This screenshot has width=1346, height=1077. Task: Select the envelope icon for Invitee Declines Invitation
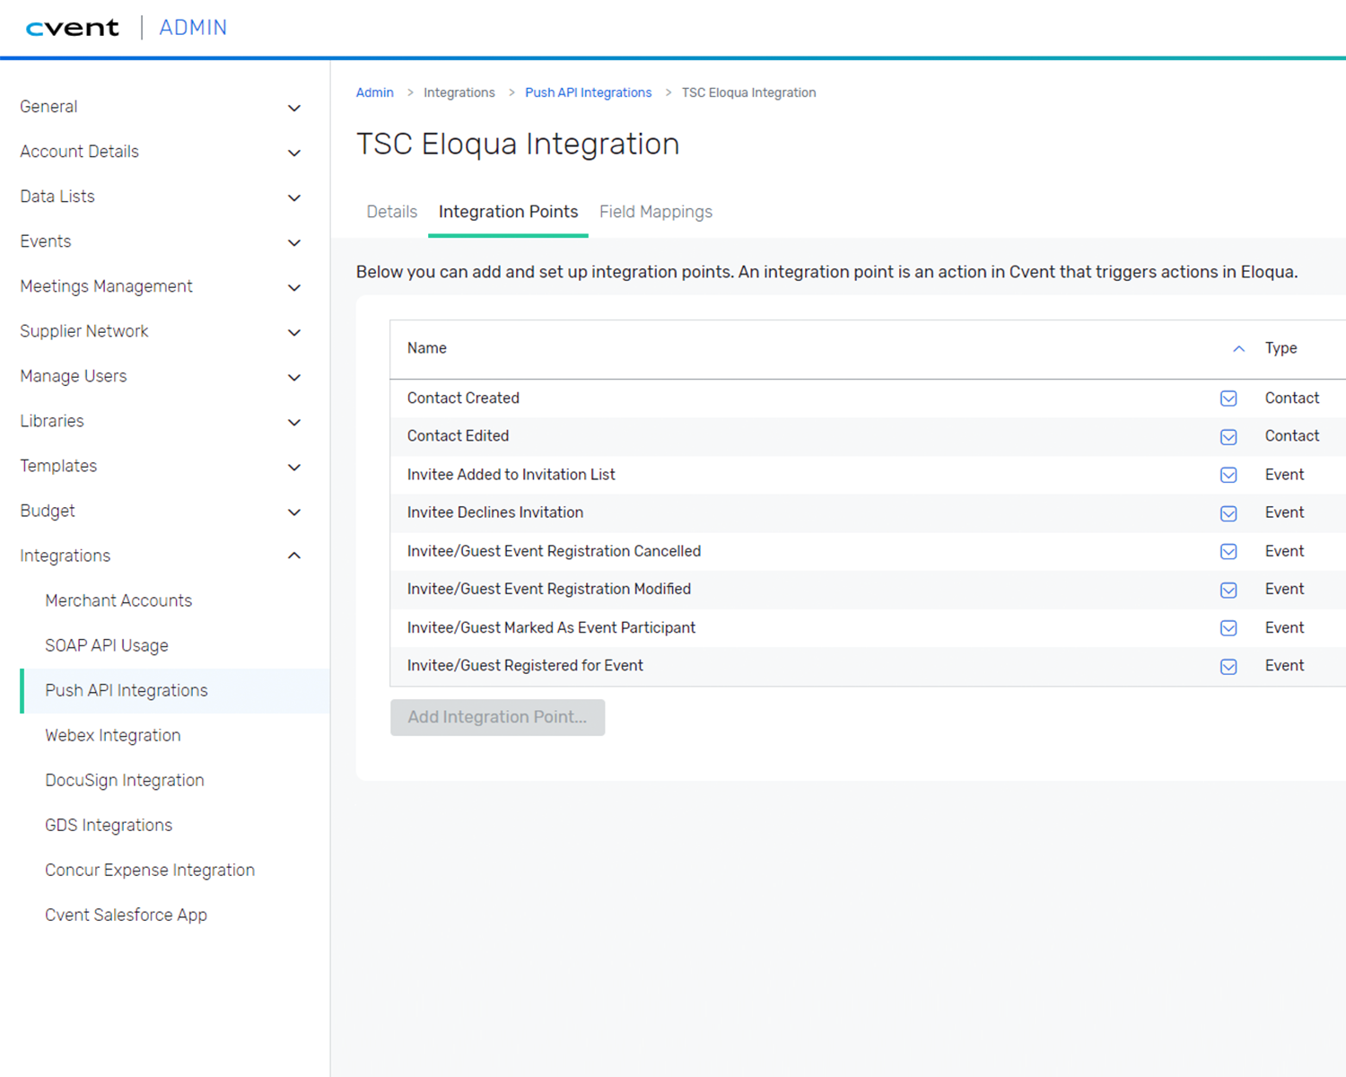pos(1228,512)
